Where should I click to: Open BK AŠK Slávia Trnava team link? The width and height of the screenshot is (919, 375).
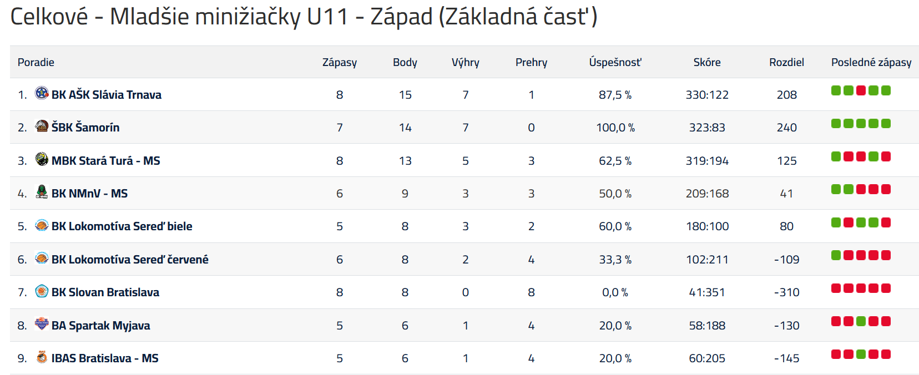pos(107,95)
